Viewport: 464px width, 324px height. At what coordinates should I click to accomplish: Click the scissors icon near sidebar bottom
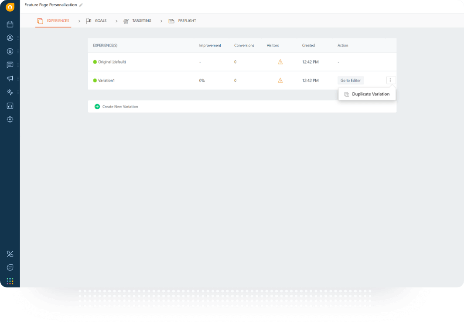[x=10, y=253]
